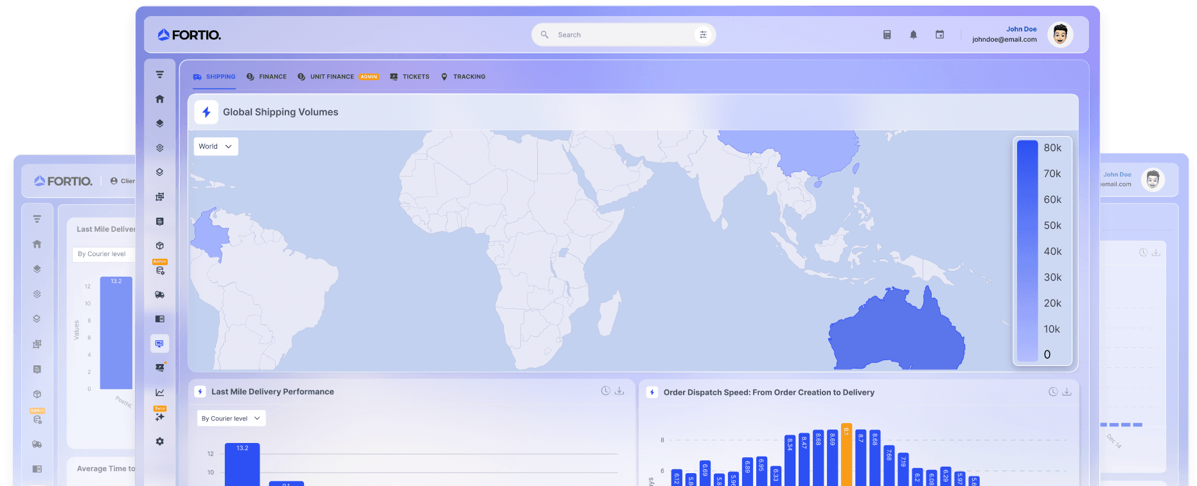Image resolution: width=1197 pixels, height=486 pixels.
Task: Switch to the Shipping tab
Action: 215,76
